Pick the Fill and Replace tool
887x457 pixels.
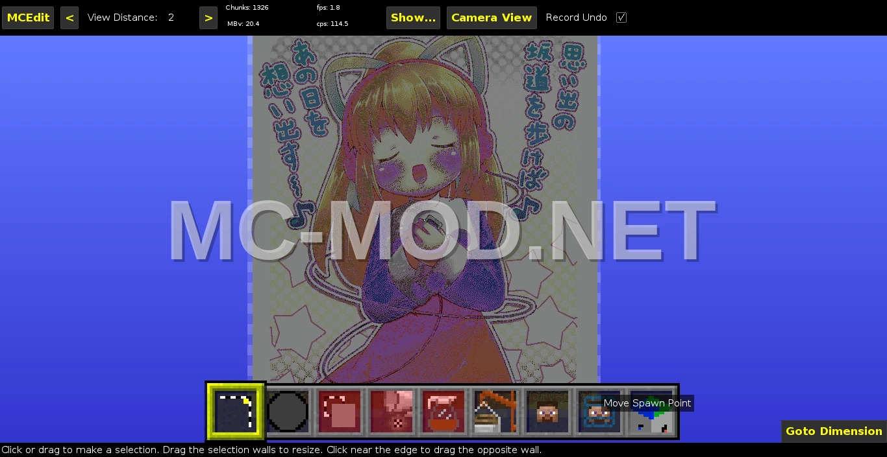click(x=392, y=411)
